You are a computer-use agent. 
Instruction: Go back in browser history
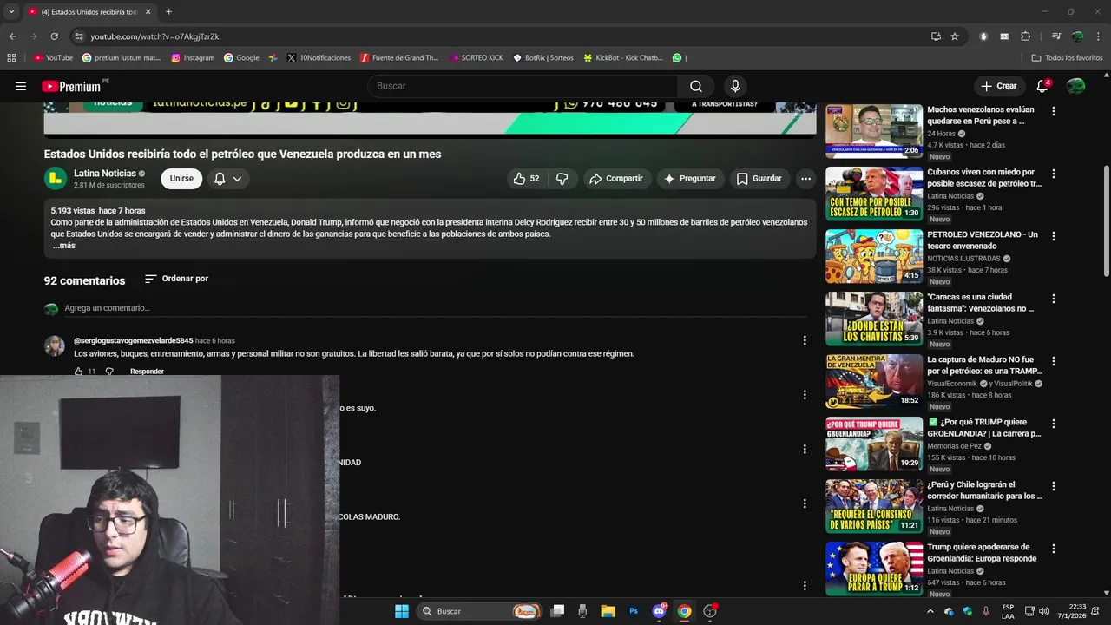pos(12,36)
